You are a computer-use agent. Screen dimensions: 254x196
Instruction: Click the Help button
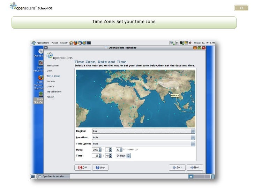click(x=100, y=167)
